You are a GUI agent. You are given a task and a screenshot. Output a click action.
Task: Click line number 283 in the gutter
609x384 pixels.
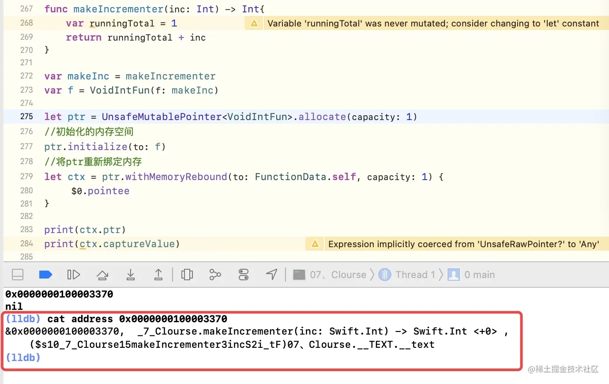pyautogui.click(x=26, y=230)
